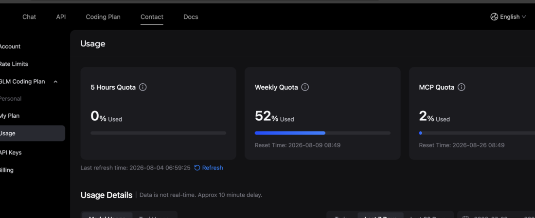Click the "Weekly Quota" card title
535x218 pixels.
(276, 87)
